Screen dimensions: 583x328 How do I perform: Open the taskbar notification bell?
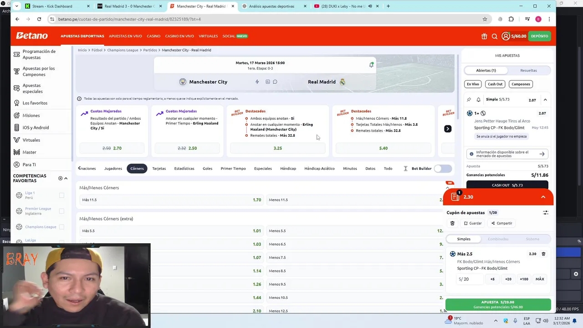(573, 321)
